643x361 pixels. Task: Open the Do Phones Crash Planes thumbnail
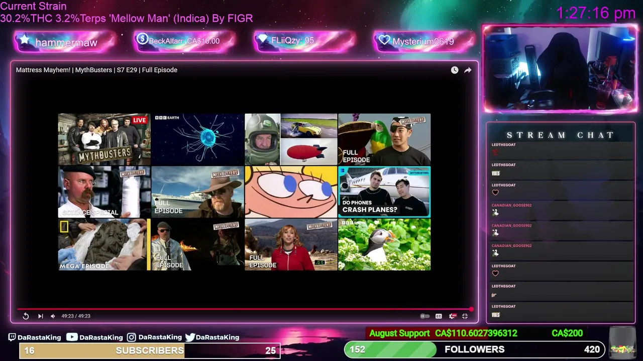pyautogui.click(x=384, y=192)
